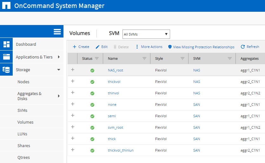Click the NetApp logo in header

point(6,6)
